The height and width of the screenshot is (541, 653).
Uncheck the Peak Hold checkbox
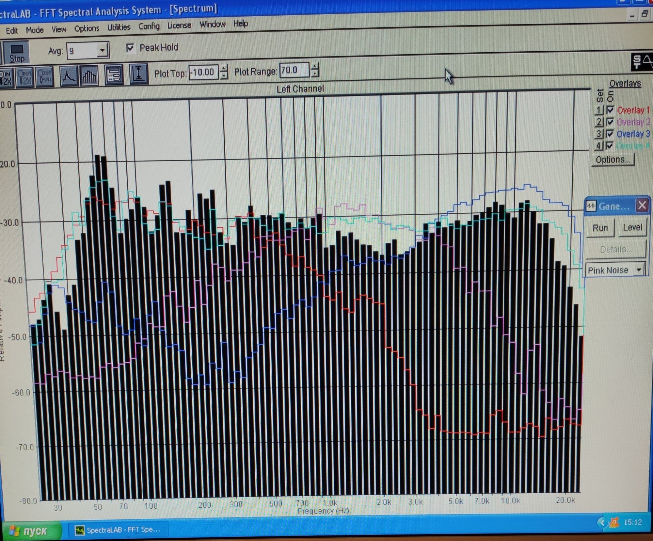point(130,48)
